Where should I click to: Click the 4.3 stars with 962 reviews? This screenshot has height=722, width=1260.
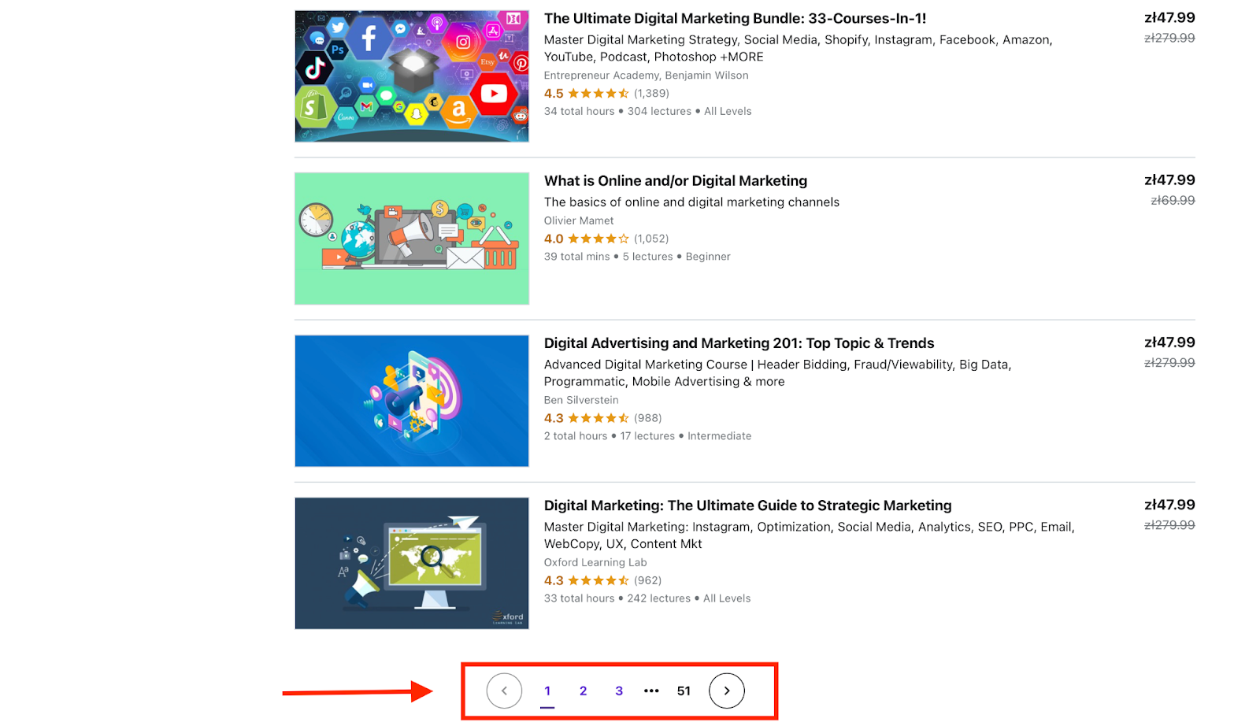pyautogui.click(x=598, y=580)
